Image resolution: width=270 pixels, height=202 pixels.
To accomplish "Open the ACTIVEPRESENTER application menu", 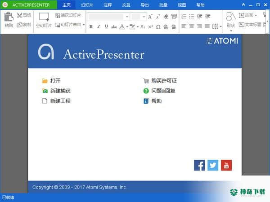I will pyautogui.click(x=29, y=5).
